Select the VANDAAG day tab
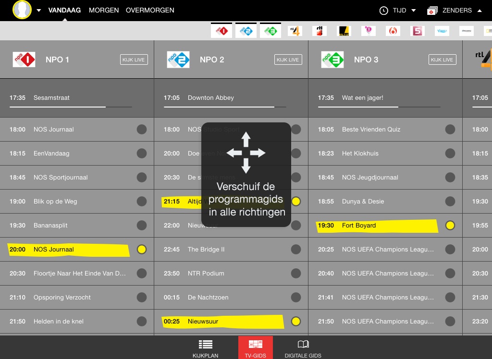This screenshot has height=359, width=492. 64,11
